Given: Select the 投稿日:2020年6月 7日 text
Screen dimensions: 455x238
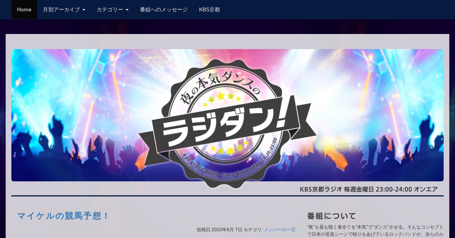Looking at the screenshot, I should tap(219, 230).
